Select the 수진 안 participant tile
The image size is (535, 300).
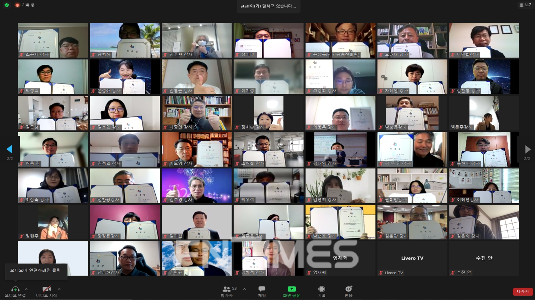484,258
